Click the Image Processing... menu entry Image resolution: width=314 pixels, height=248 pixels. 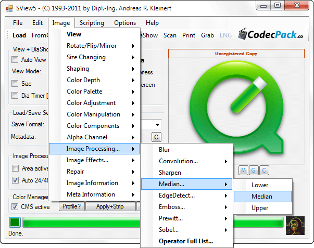(x=94, y=149)
